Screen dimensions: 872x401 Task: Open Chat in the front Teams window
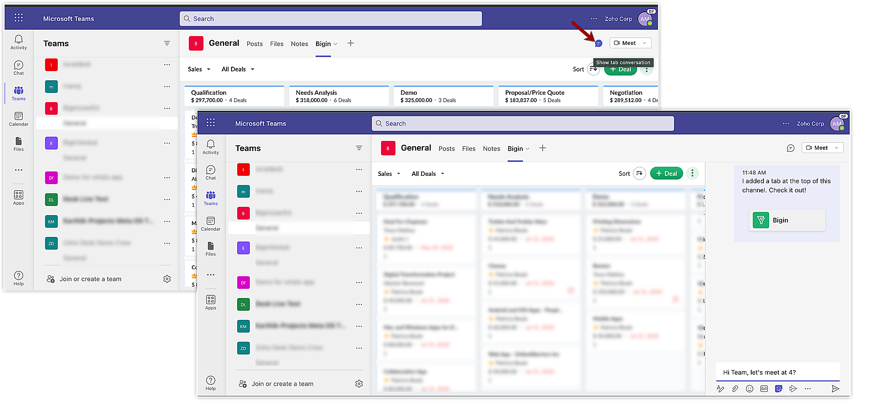click(x=211, y=173)
